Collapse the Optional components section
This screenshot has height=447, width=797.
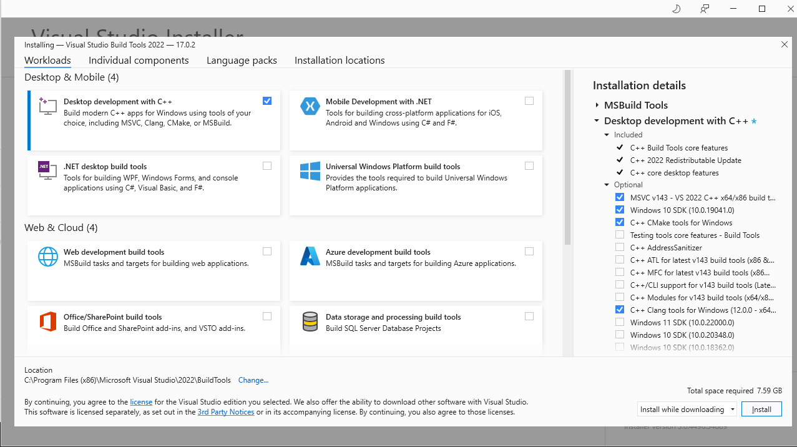(x=607, y=185)
